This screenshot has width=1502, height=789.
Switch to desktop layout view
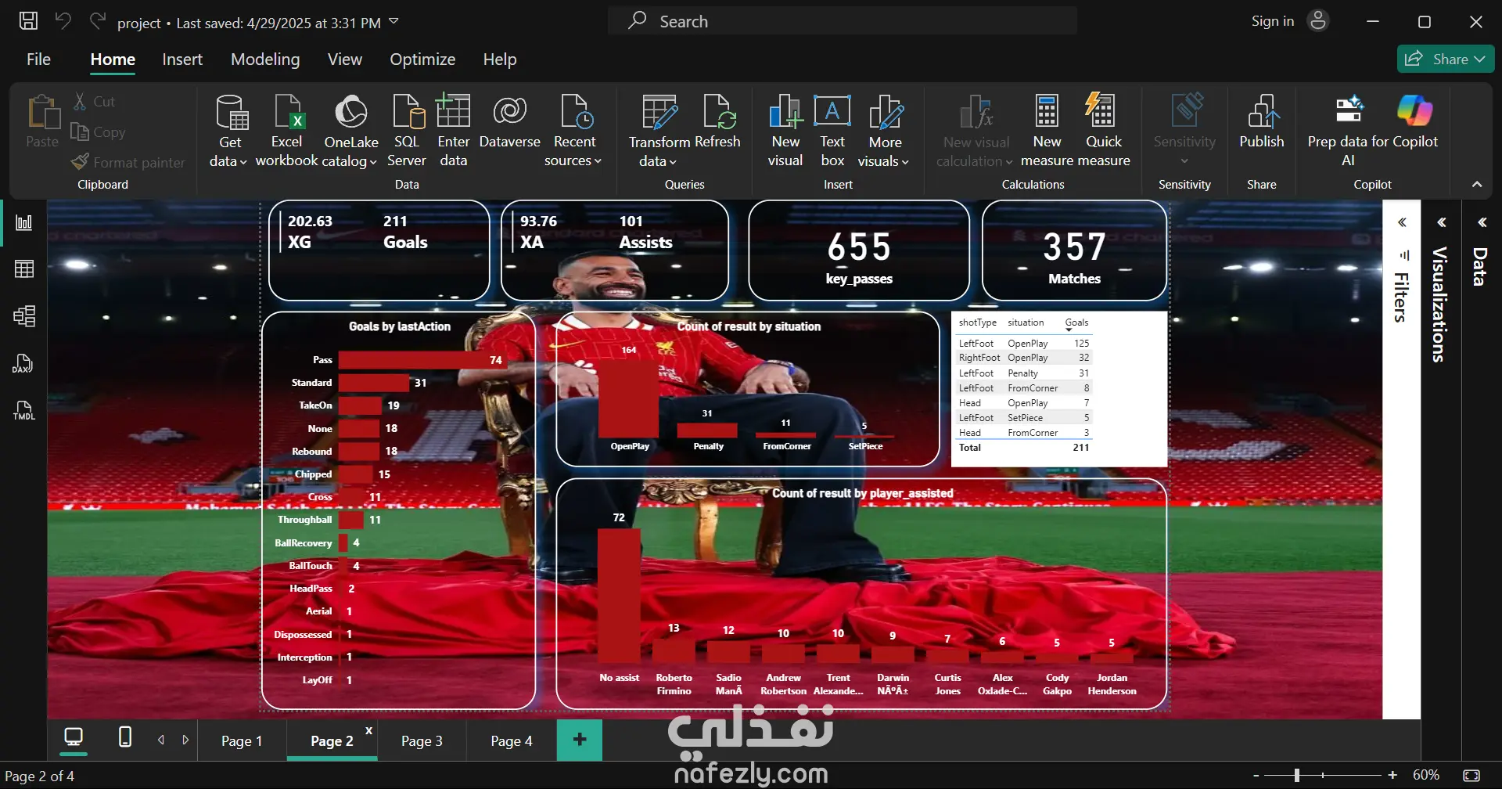coord(74,737)
